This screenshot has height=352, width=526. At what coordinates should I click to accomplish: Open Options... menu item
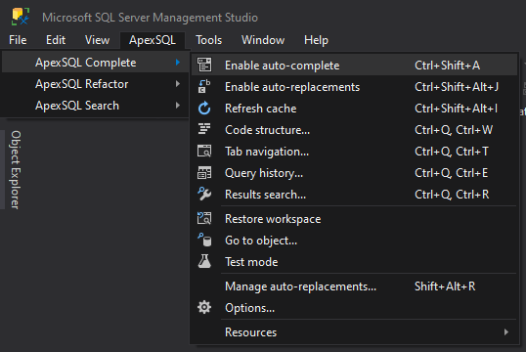point(354,308)
